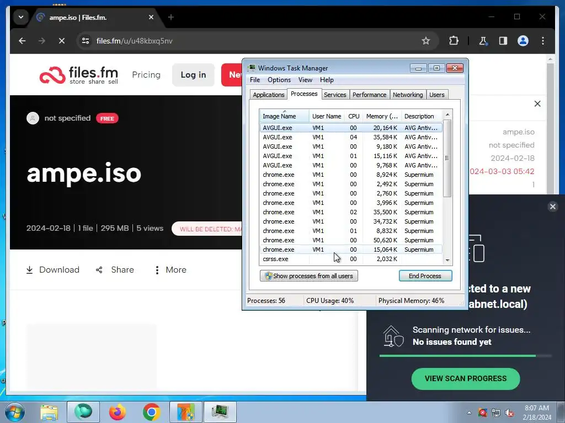Screen dimensions: 565x423
Task: Close the file info side panel
Action: point(537,104)
